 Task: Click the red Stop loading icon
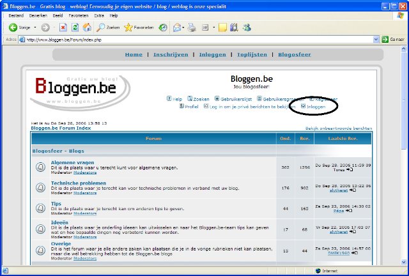point(63,27)
